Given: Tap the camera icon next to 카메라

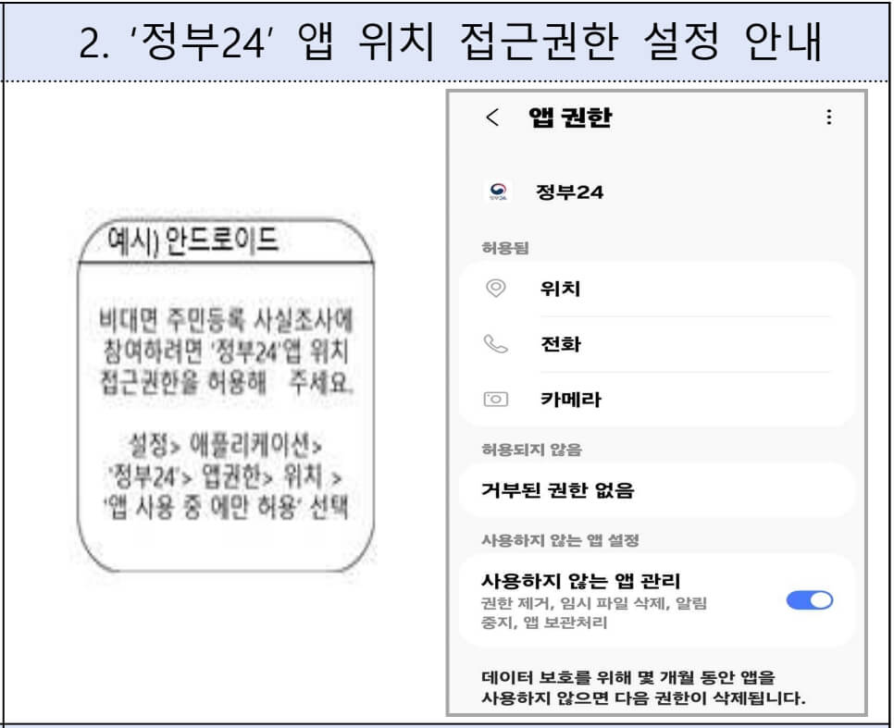Looking at the screenshot, I should pos(495,399).
